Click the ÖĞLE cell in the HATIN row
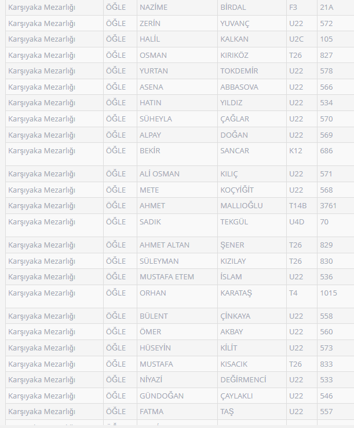This screenshot has width=354, height=428. tap(116, 103)
